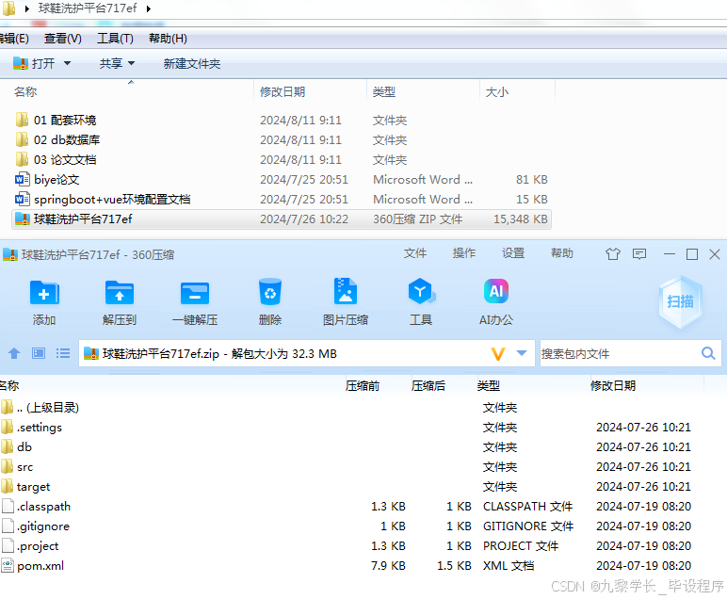Sort archive list by 修改日期 column

coord(613,386)
